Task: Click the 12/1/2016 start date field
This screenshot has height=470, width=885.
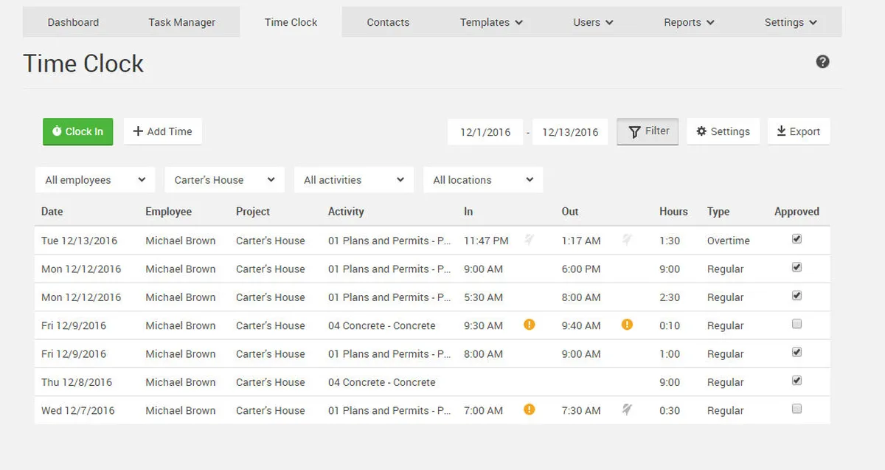Action: pos(485,132)
